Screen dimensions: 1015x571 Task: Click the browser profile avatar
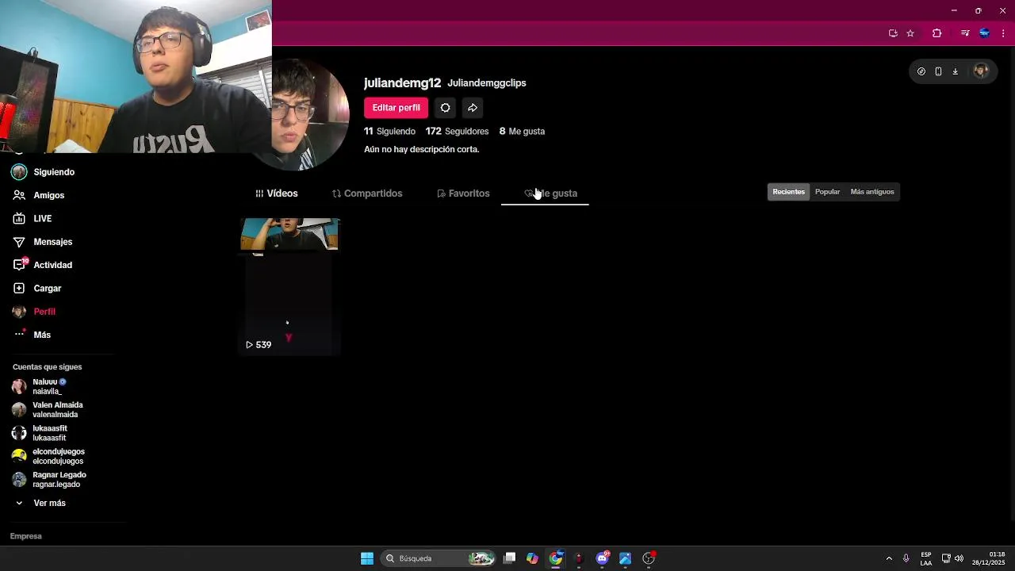click(x=984, y=33)
